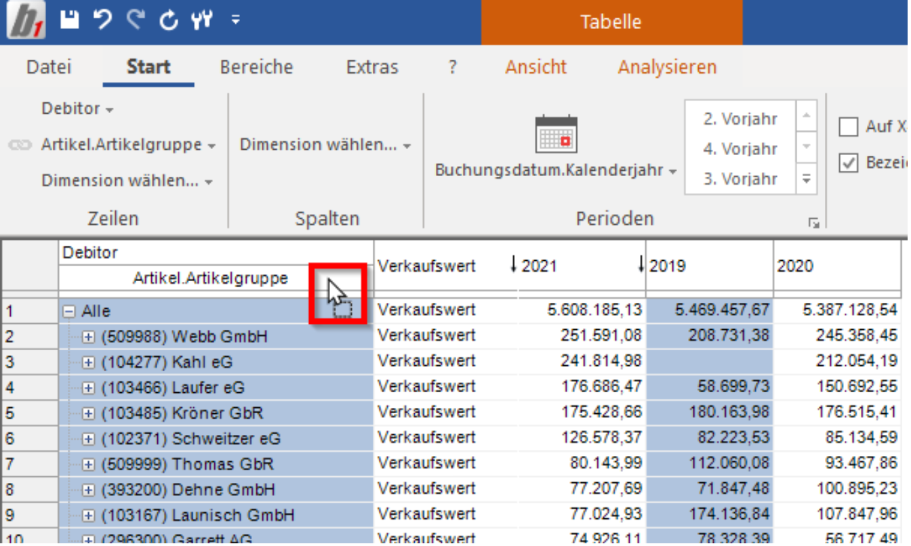This screenshot has width=911, height=546.
Task: Open the Extras tab
Action: (372, 67)
